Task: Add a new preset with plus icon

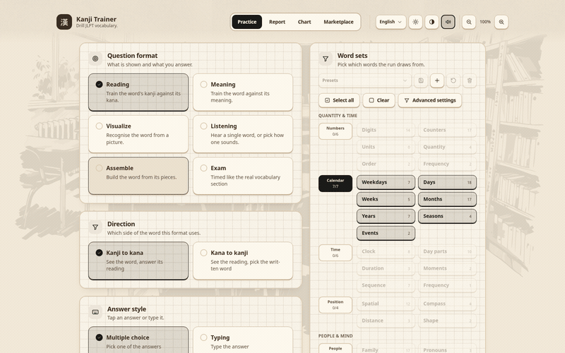Action: coord(436,80)
